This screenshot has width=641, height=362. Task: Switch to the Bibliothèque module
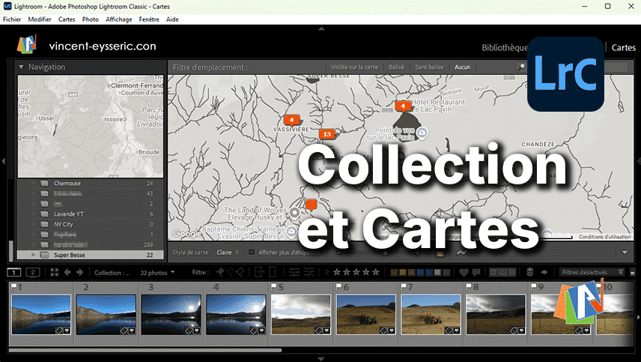click(x=505, y=47)
